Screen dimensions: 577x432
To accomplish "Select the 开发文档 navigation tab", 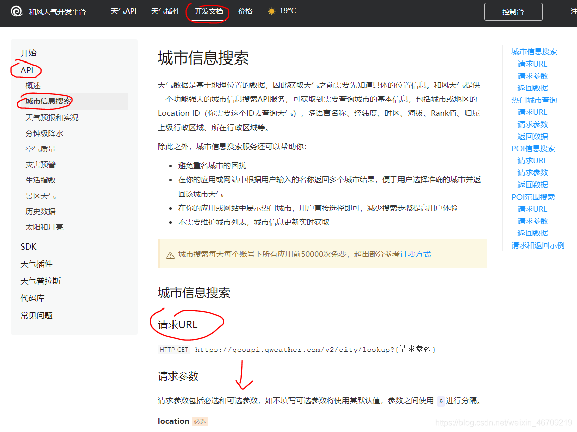I will coord(209,11).
